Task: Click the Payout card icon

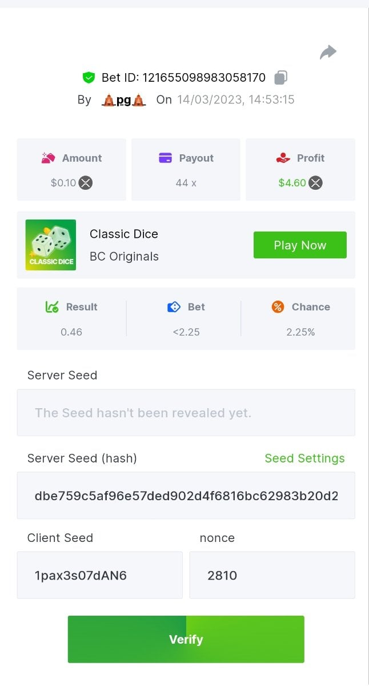Action: click(166, 158)
